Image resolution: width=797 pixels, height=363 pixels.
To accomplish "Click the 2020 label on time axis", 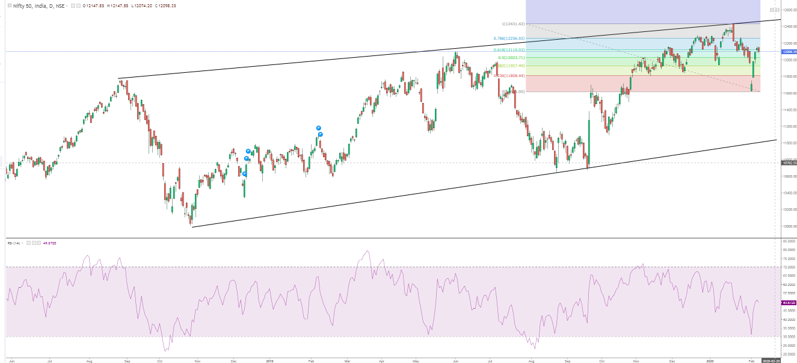I will (x=710, y=361).
